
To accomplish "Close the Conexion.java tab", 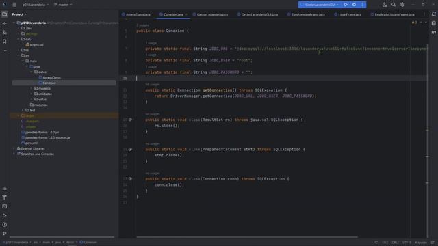I will click(186, 14).
